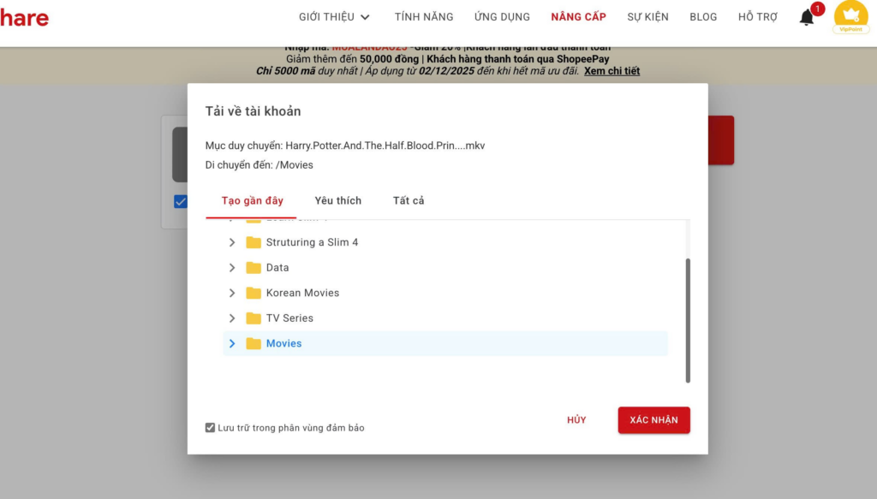This screenshot has width=877, height=499.
Task: Click the Fshare logo
Action: 24,18
